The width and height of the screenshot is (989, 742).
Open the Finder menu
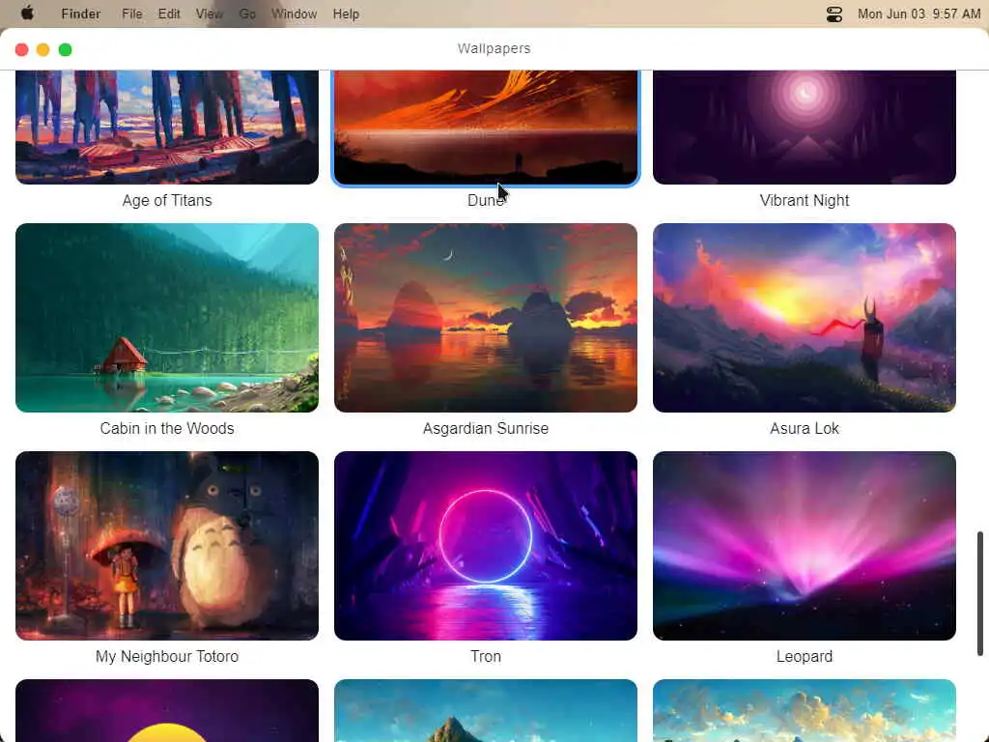81,14
